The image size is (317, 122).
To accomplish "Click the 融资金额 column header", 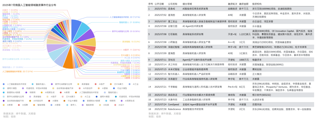I will pyautogui.click(x=243, y=4).
